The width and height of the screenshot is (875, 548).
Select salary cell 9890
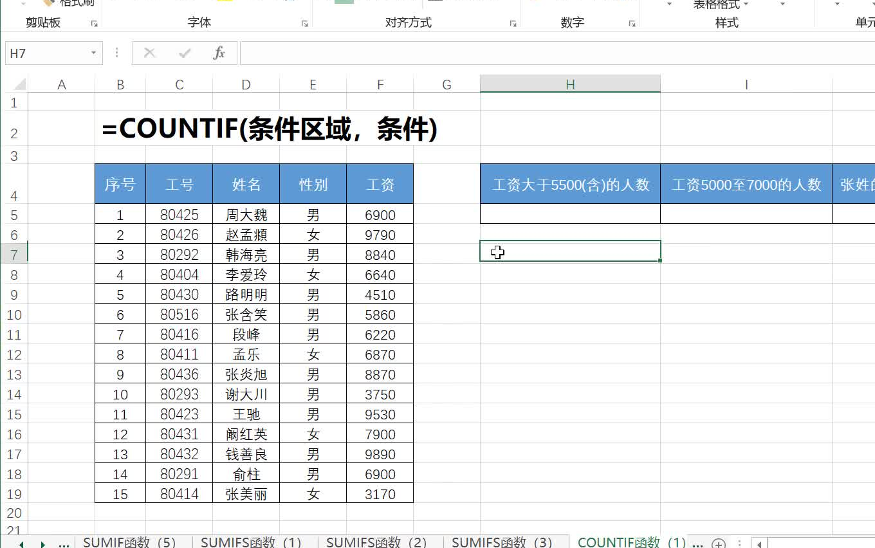tap(380, 454)
